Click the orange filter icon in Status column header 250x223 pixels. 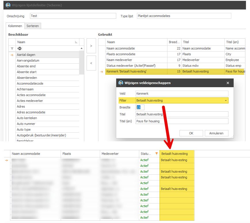click(x=157, y=154)
